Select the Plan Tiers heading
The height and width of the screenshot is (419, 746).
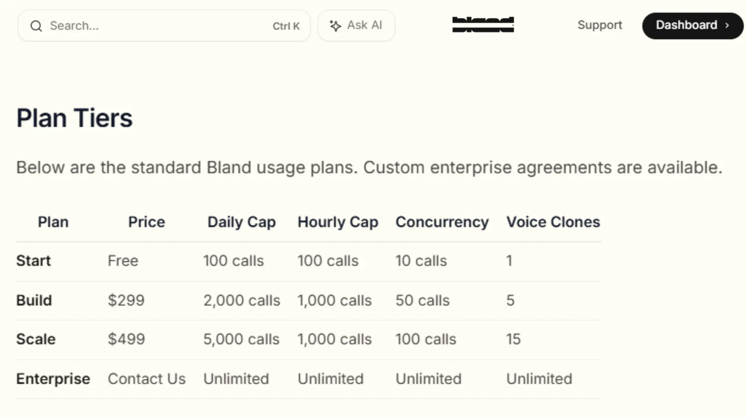click(x=74, y=118)
